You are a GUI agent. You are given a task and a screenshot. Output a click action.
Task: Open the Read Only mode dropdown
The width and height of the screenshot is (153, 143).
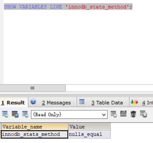[69, 115]
